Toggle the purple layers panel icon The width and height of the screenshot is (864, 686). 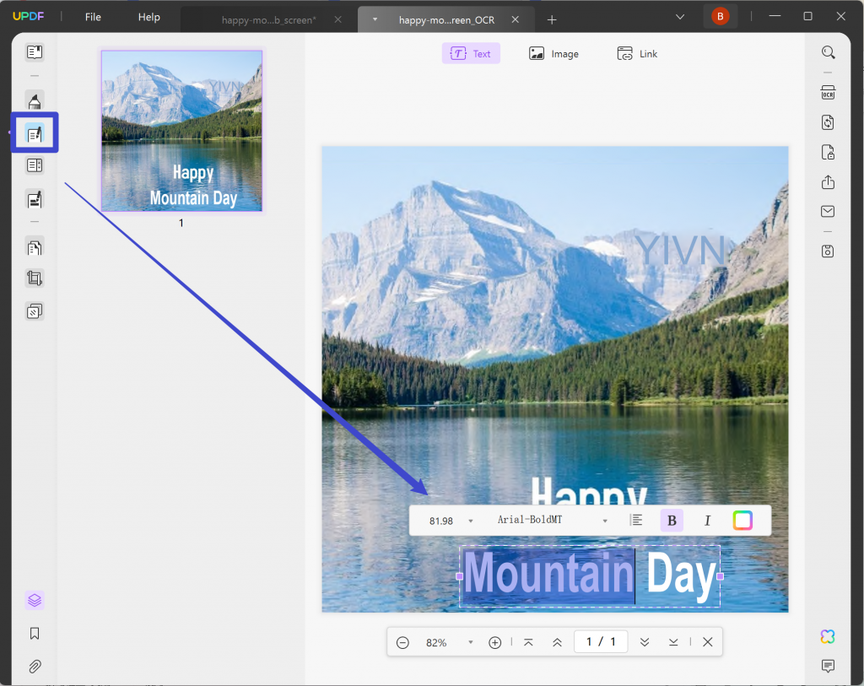[35, 600]
